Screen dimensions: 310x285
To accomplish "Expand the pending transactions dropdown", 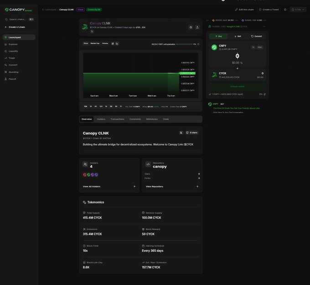I will [298, 10].
